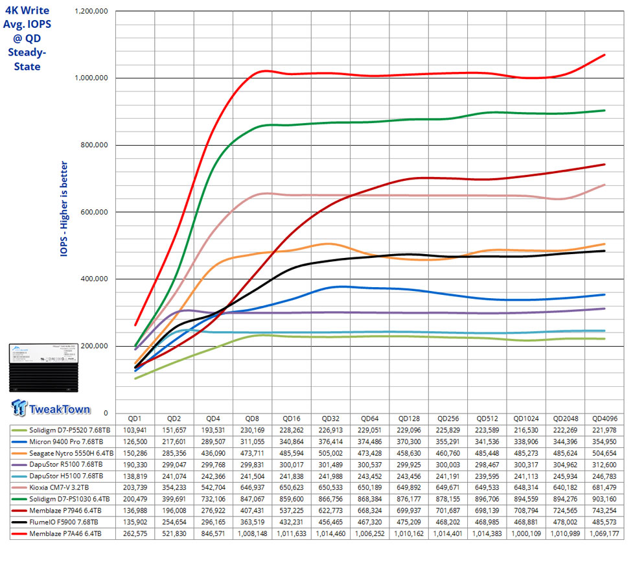Viewport: 635px width, 582px height.
Task: Click the 436,090 cell under QD4
Action: [213, 453]
